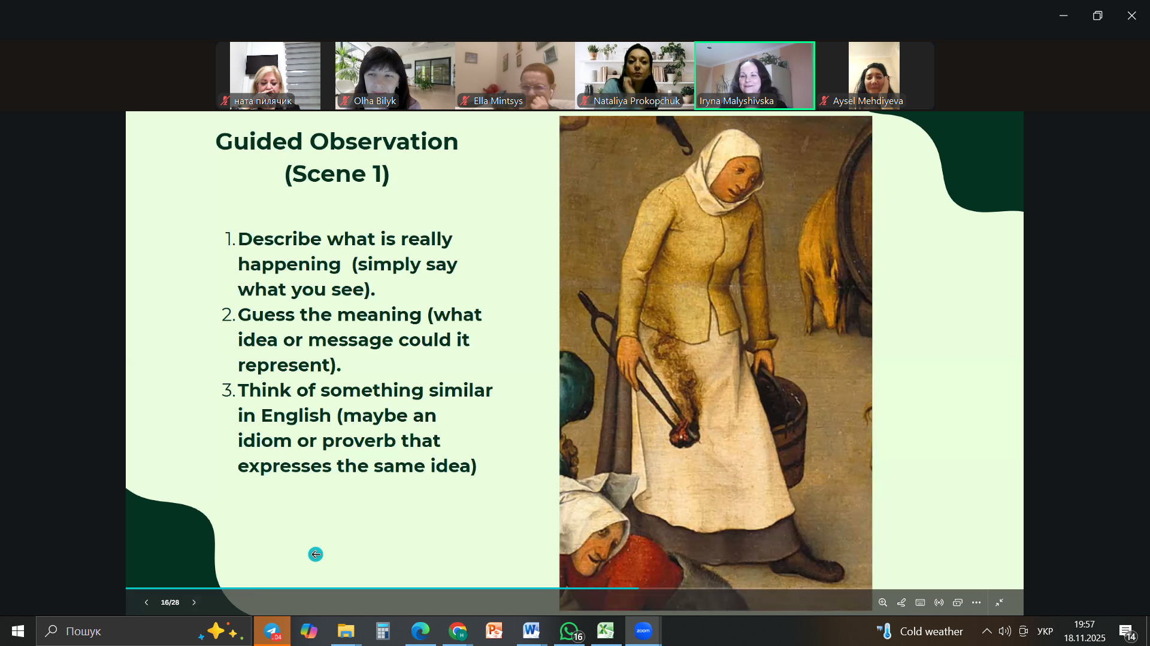
Task: Open presenter view windows icon
Action: tap(958, 602)
